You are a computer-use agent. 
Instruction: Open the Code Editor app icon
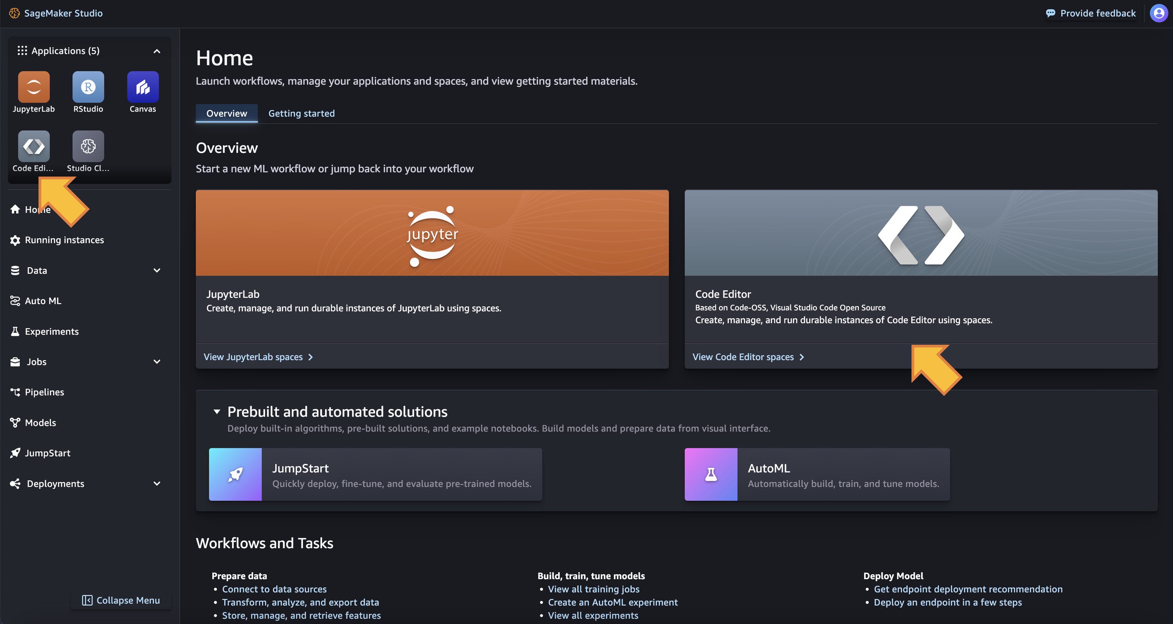34,146
